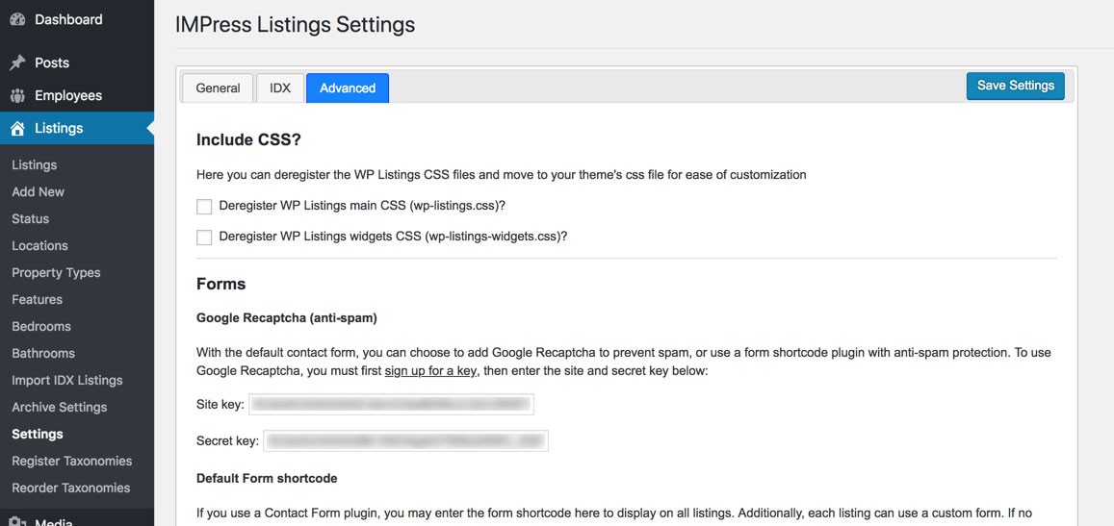Open the Archive Settings submenu item
Image resolution: width=1114 pixels, height=526 pixels.
click(59, 408)
